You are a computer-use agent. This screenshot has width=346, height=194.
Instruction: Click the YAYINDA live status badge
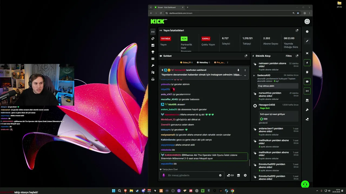click(x=166, y=39)
